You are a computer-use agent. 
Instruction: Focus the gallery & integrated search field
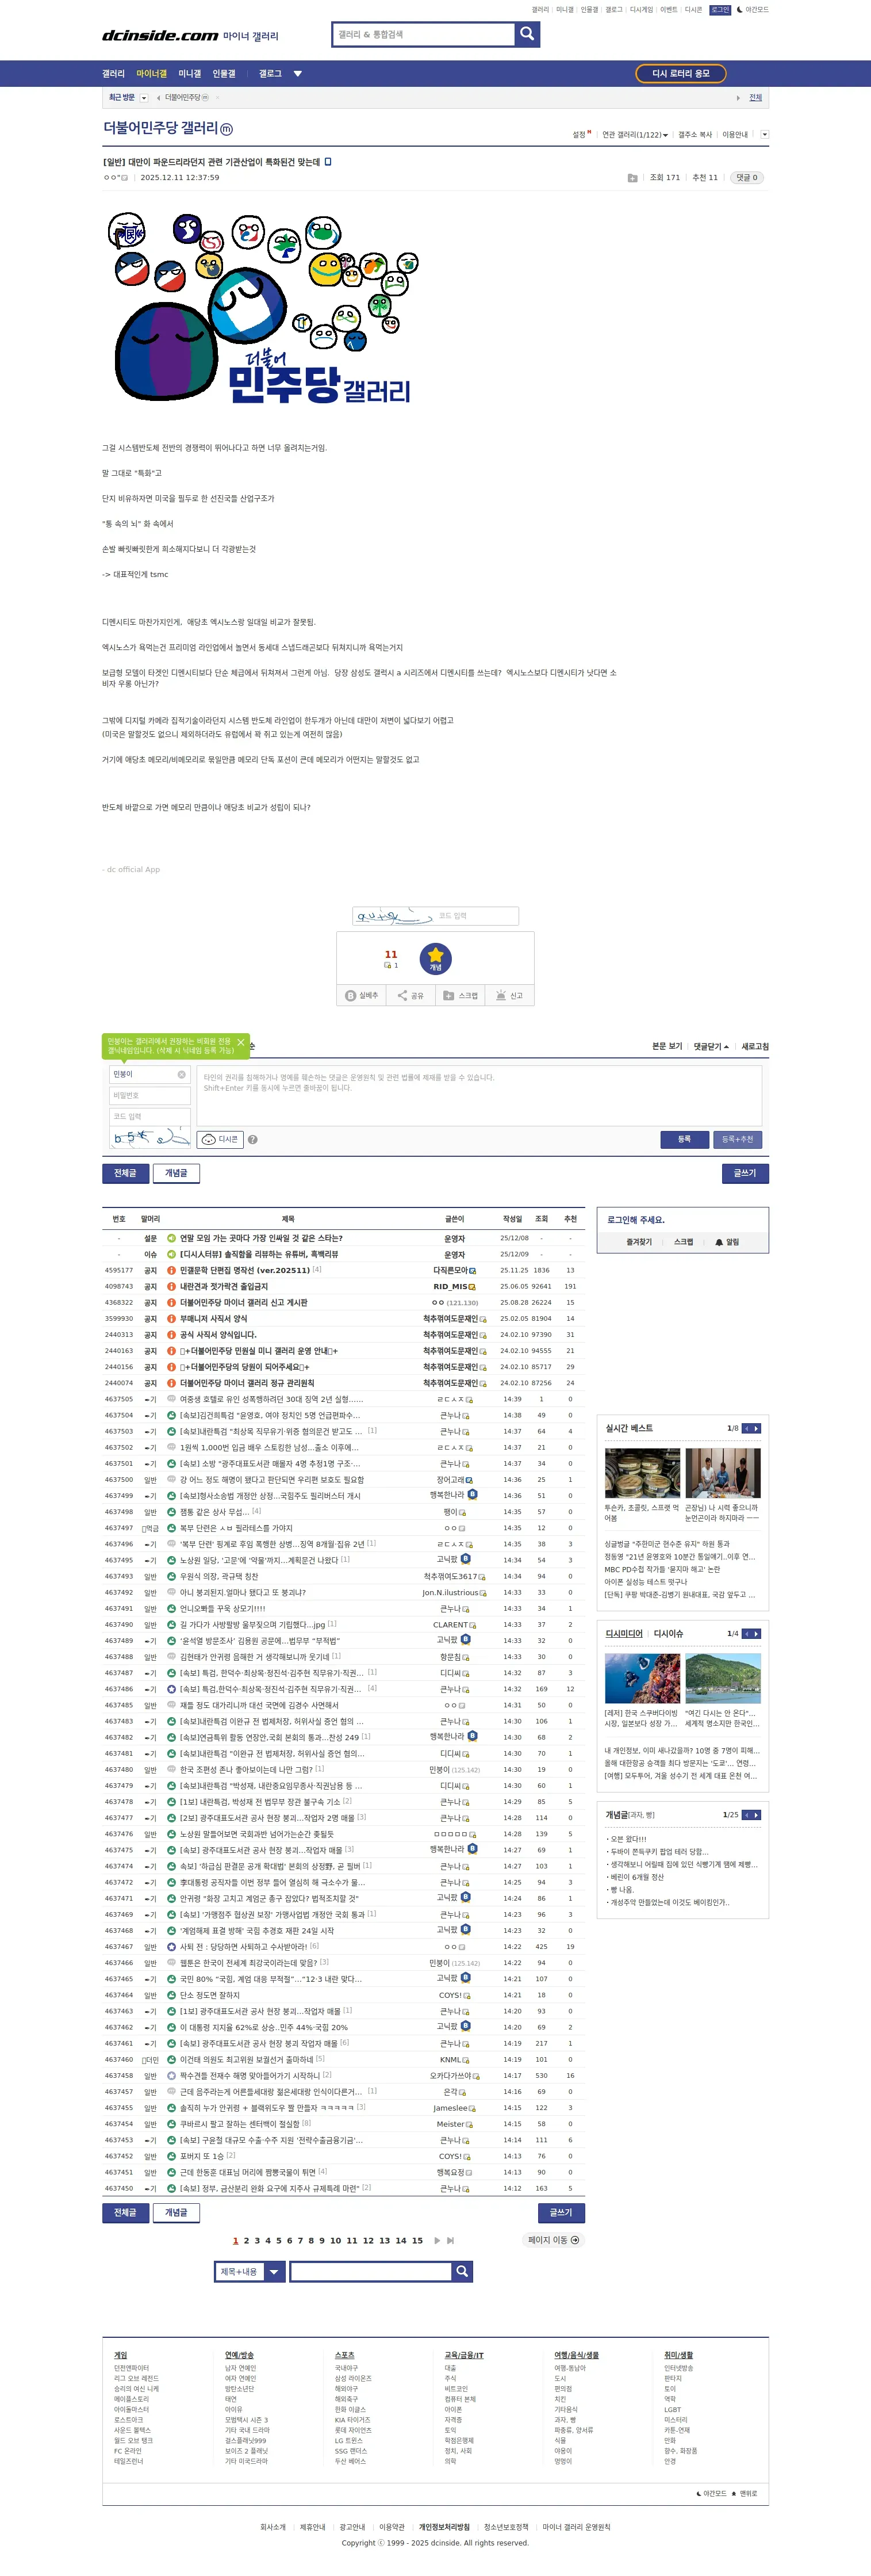[x=424, y=35]
